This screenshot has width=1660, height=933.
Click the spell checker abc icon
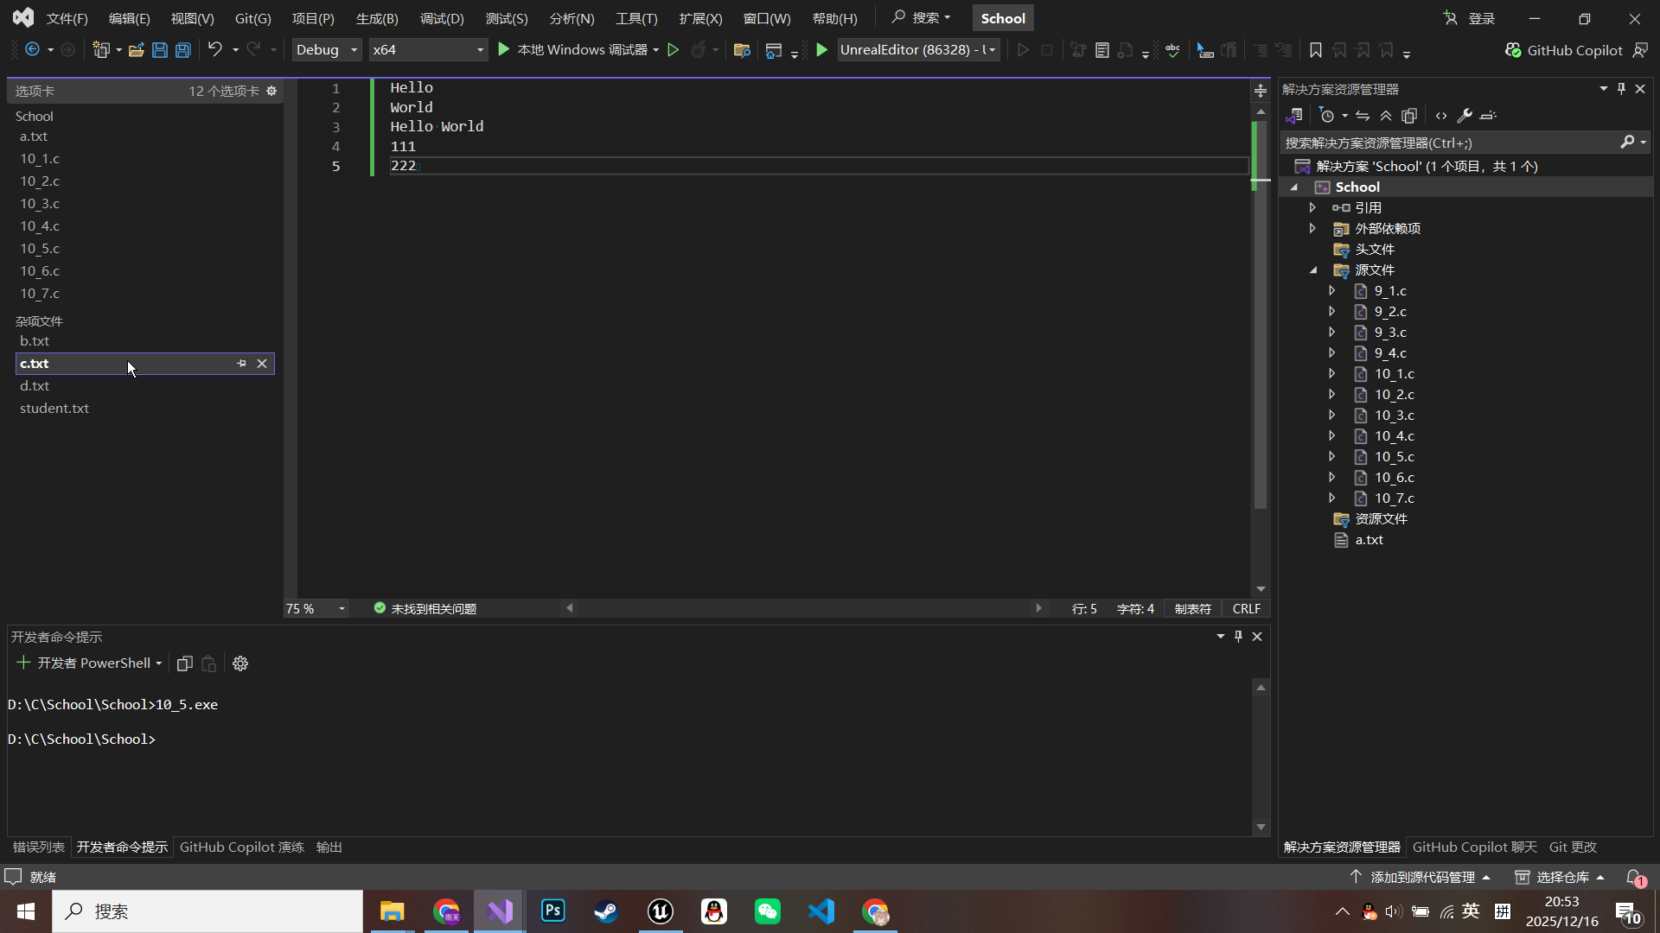point(1172,50)
